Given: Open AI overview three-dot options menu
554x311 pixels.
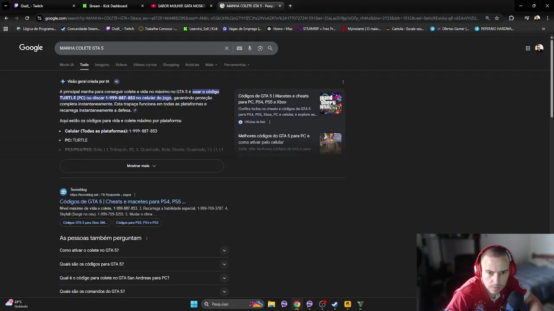Looking at the screenshot, I should click(x=343, y=82).
